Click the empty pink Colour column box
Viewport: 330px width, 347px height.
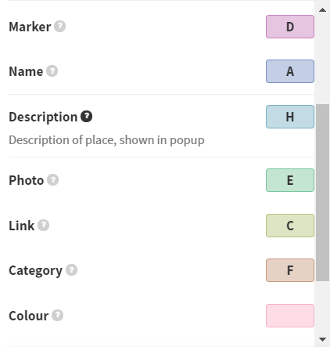[290, 316]
